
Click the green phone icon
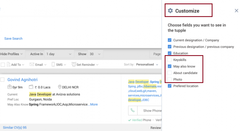tap(133, 111)
